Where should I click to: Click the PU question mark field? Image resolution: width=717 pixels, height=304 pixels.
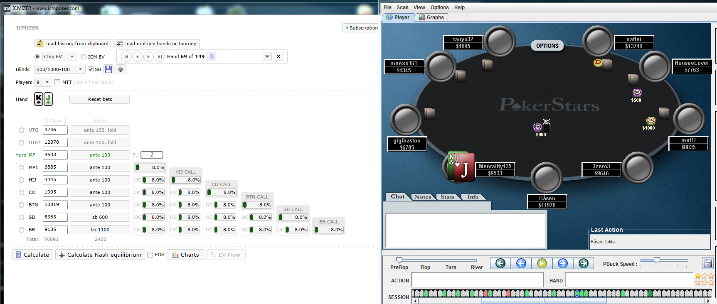[x=152, y=155]
